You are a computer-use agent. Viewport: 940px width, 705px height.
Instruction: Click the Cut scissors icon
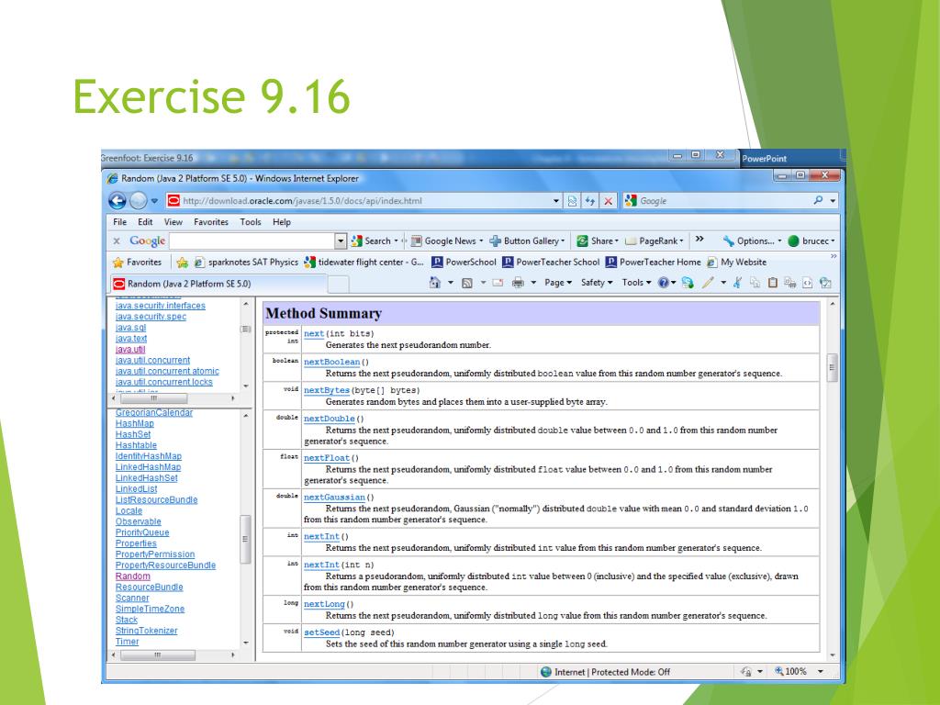click(x=737, y=283)
